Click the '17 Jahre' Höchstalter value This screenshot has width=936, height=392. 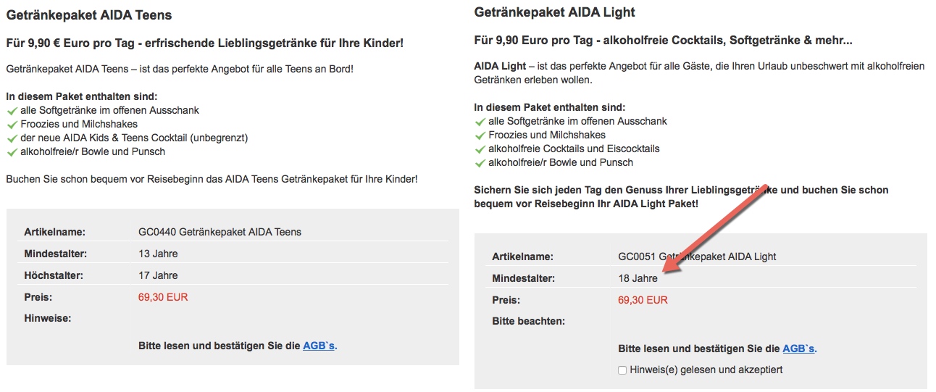click(158, 275)
